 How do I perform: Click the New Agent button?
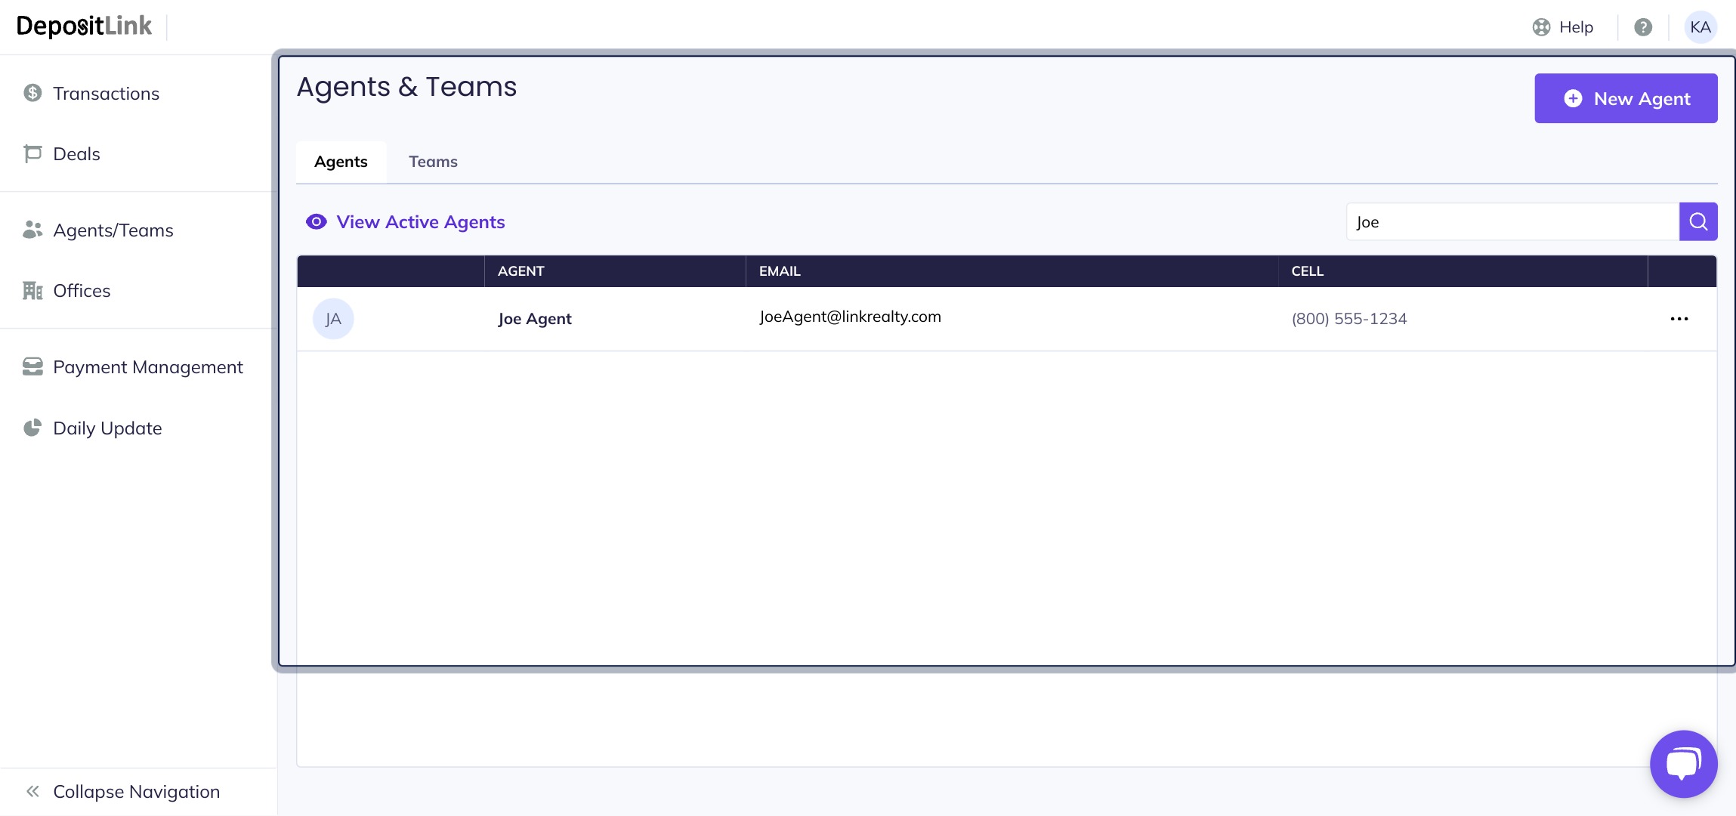(1626, 98)
